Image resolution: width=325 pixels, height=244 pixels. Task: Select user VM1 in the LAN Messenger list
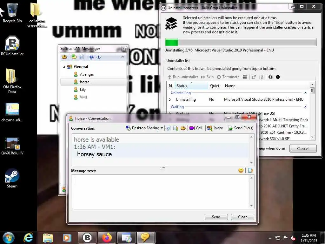(83, 97)
